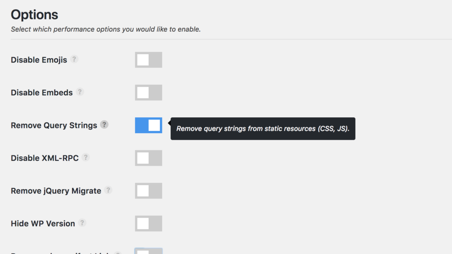Show Hide WP Version help icon info

click(x=82, y=223)
